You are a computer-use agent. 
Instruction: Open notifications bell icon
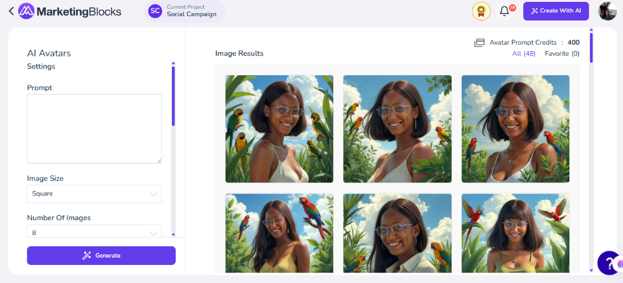pyautogui.click(x=505, y=11)
